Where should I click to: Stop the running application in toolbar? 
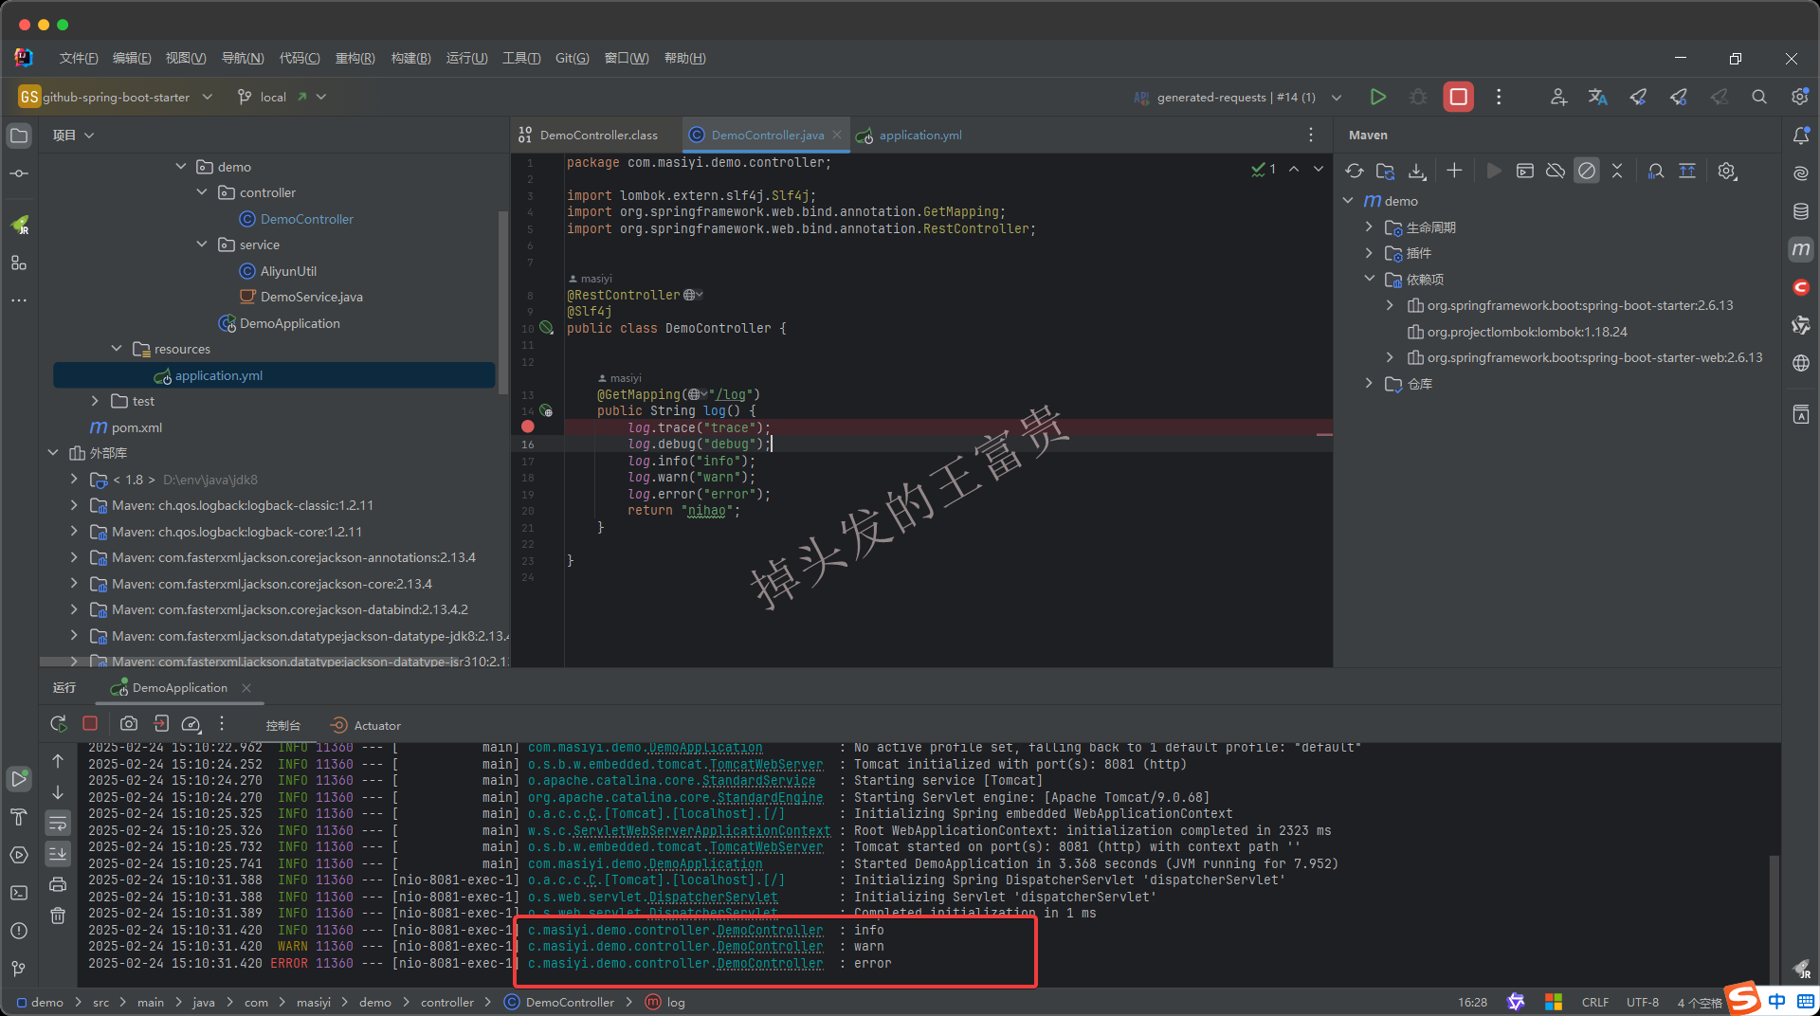pos(1458,97)
